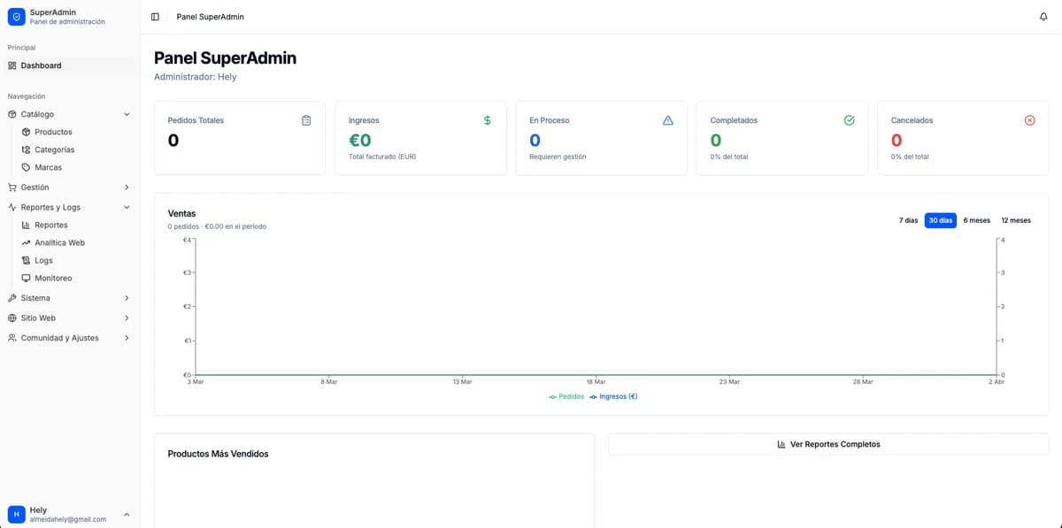Click the dollar icon on Ingresos card

(487, 120)
